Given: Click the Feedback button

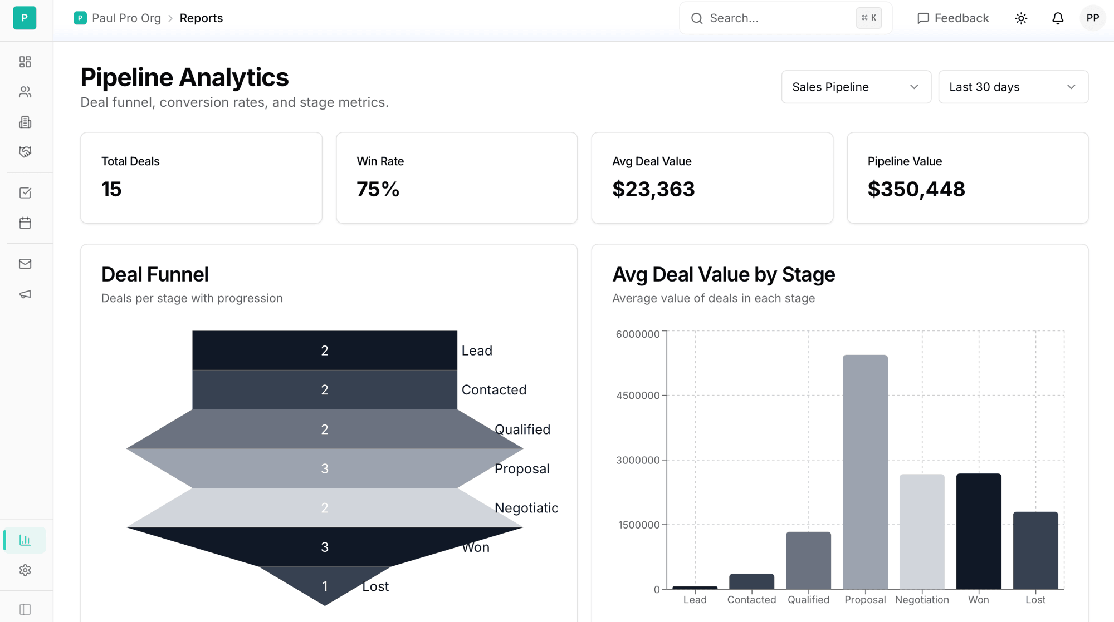Looking at the screenshot, I should pyautogui.click(x=953, y=18).
